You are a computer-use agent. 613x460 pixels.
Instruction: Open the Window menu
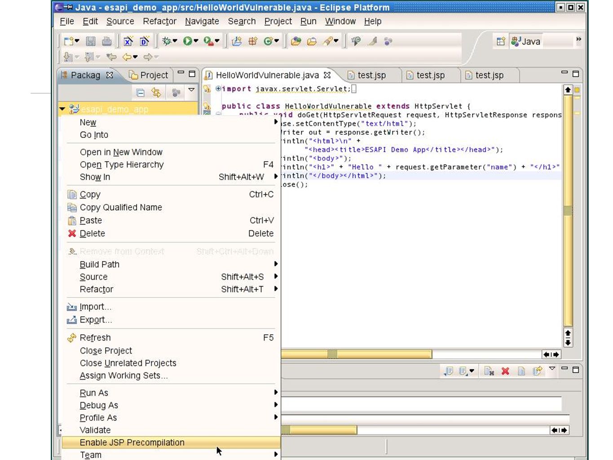tap(340, 21)
